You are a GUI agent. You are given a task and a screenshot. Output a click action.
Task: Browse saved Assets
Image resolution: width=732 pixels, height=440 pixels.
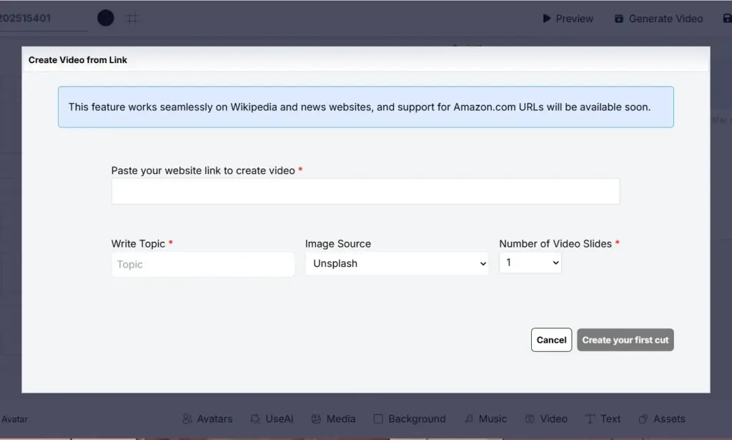(662, 419)
